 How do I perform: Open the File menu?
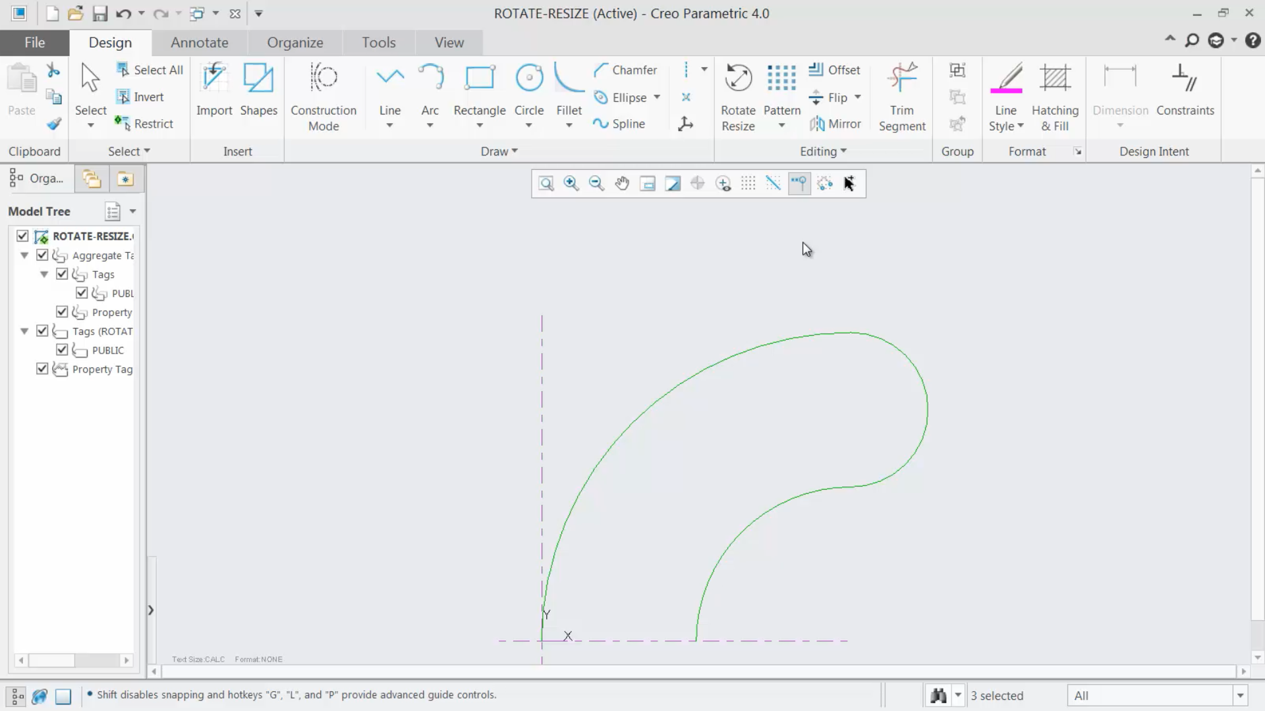click(34, 42)
